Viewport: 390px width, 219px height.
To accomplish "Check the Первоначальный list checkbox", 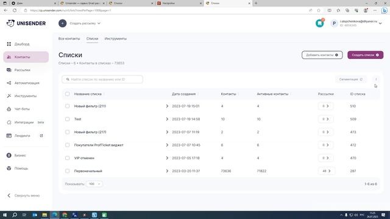I will click(68, 171).
